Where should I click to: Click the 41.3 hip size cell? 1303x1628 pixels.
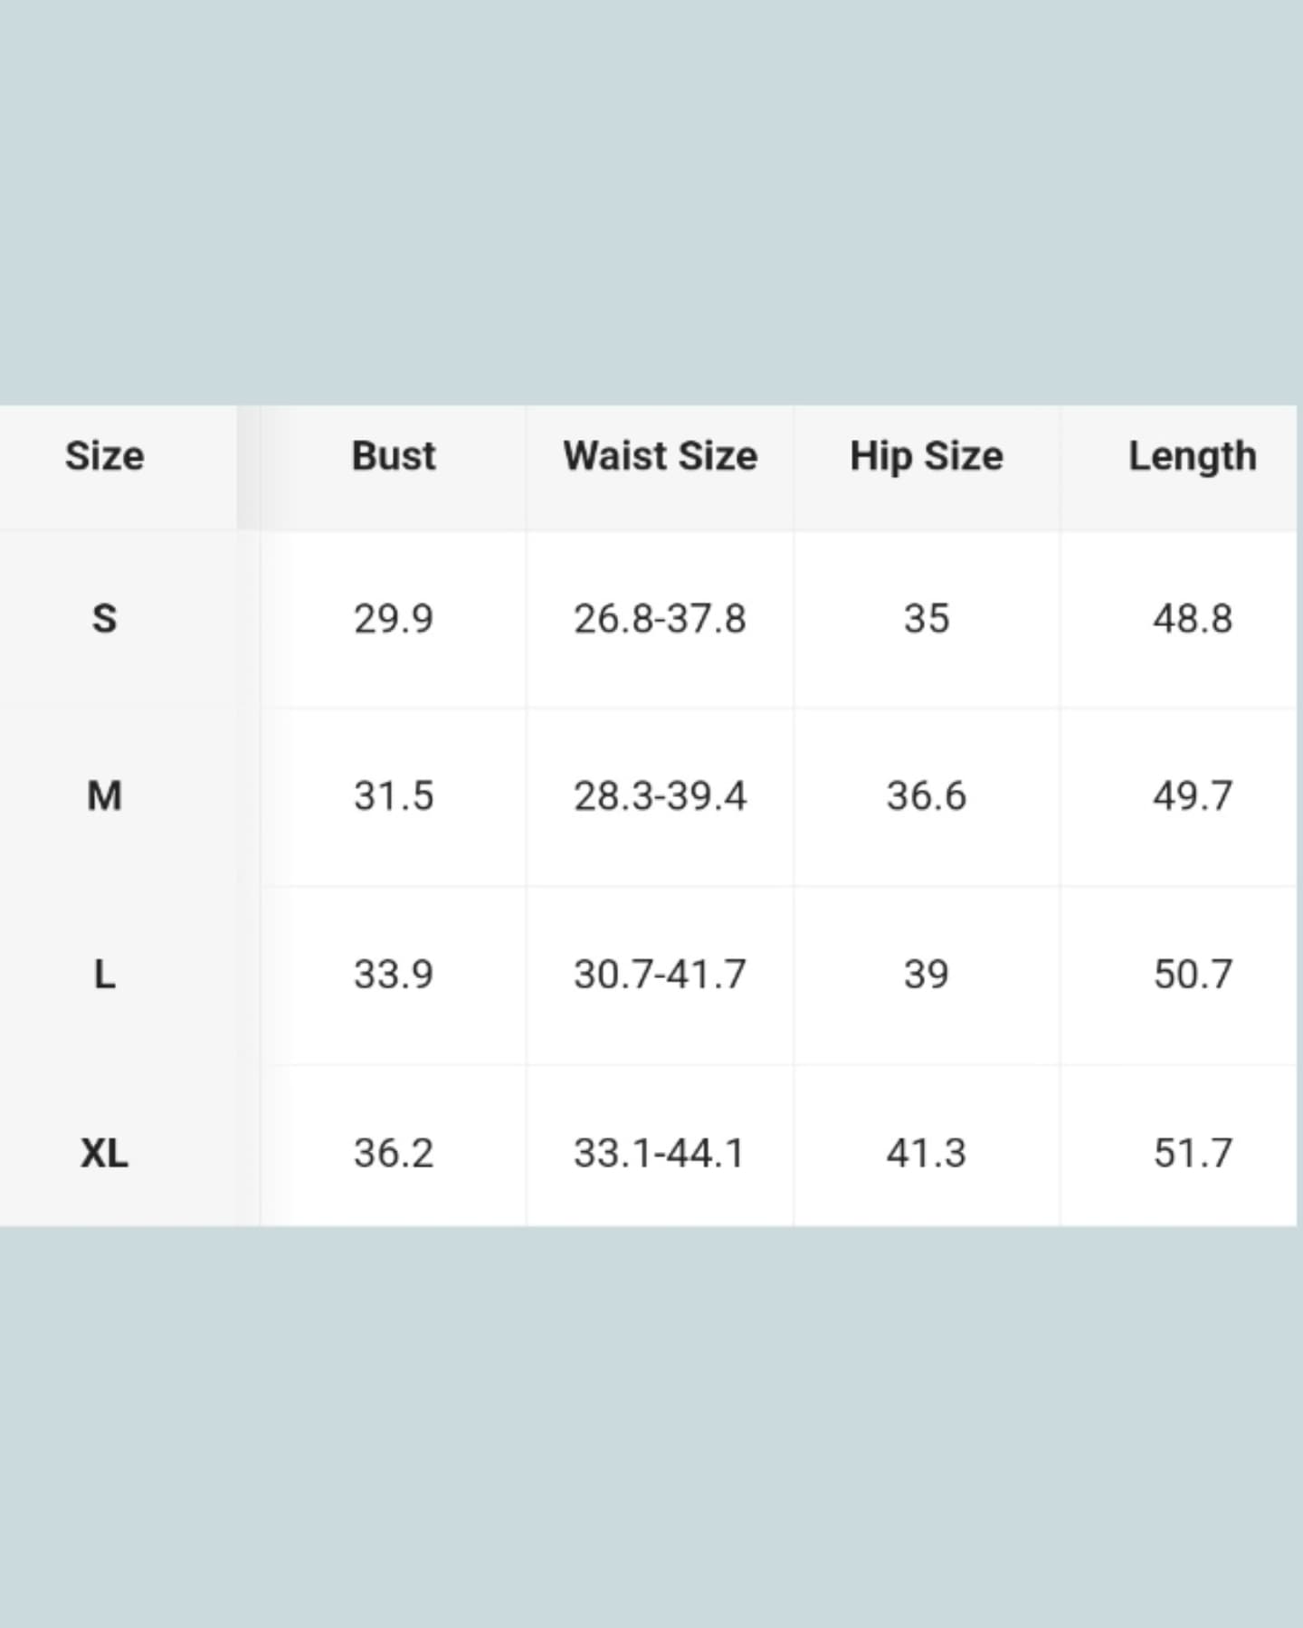coord(926,1153)
